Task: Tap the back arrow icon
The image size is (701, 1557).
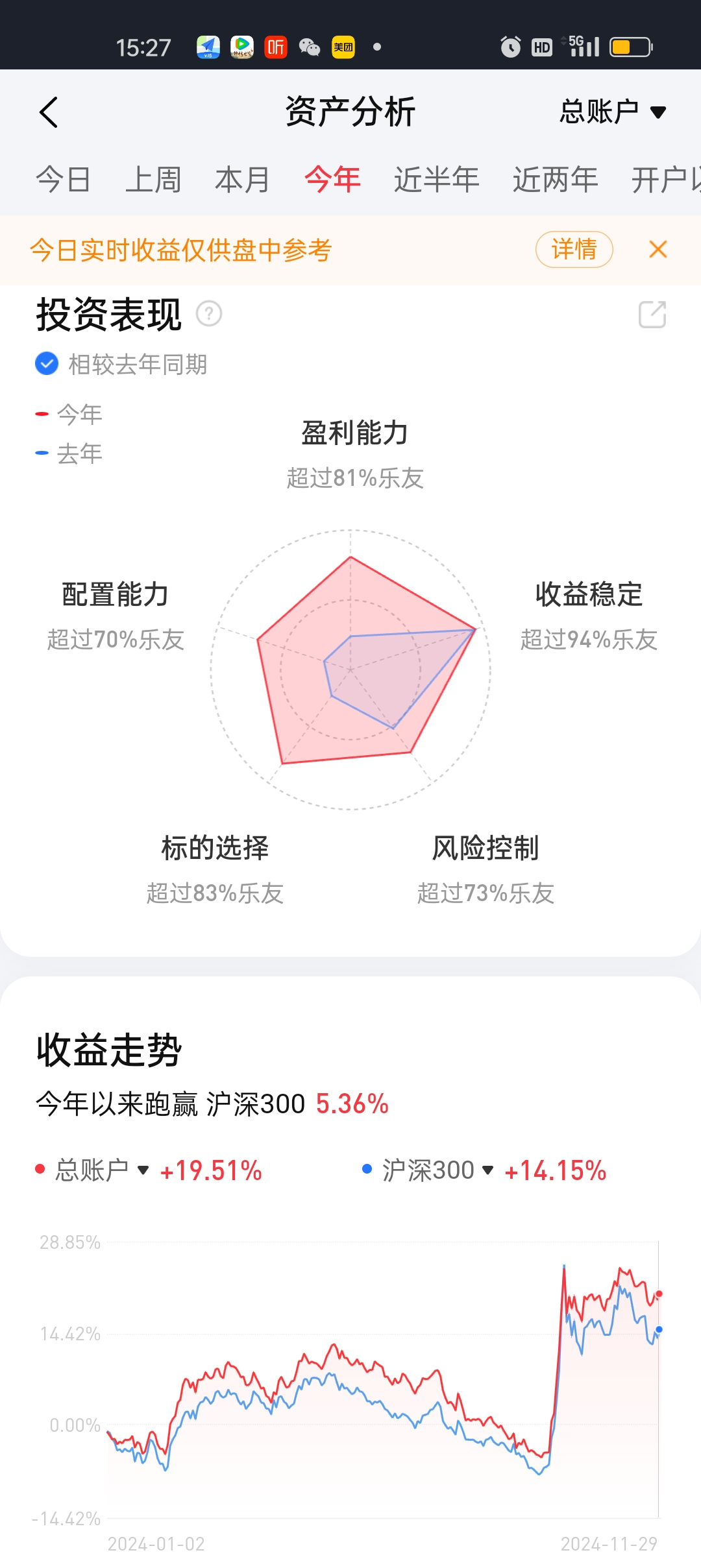Action: (x=49, y=112)
